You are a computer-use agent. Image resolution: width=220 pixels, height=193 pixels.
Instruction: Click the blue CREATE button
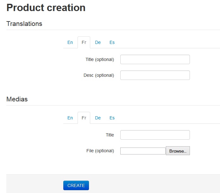pos(76,185)
